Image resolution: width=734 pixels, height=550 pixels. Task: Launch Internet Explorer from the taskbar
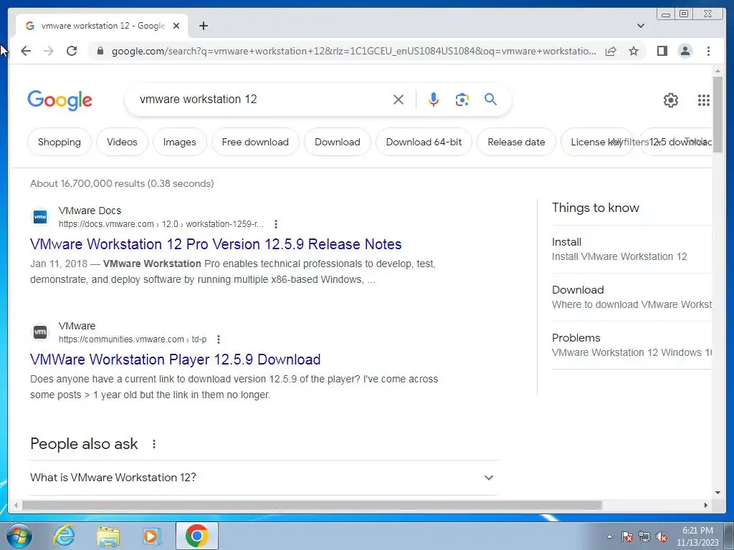[x=64, y=536]
